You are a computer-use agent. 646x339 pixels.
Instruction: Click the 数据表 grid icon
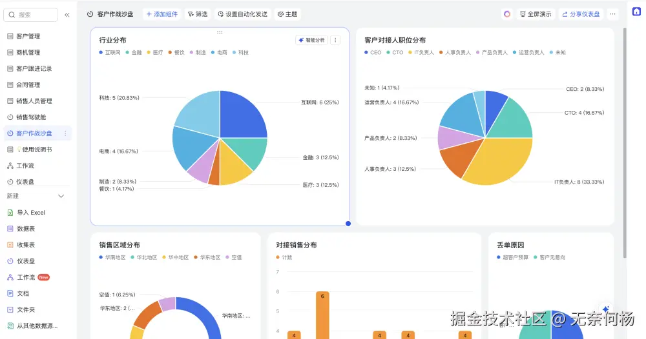coord(10,228)
